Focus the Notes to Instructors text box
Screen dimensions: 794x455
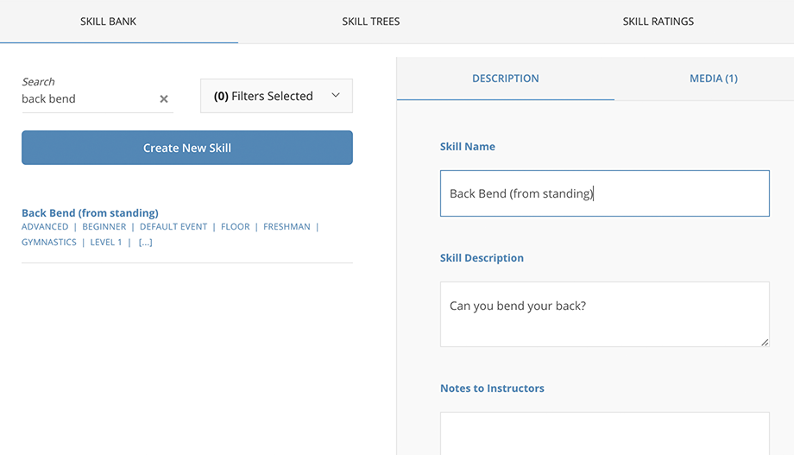point(605,433)
